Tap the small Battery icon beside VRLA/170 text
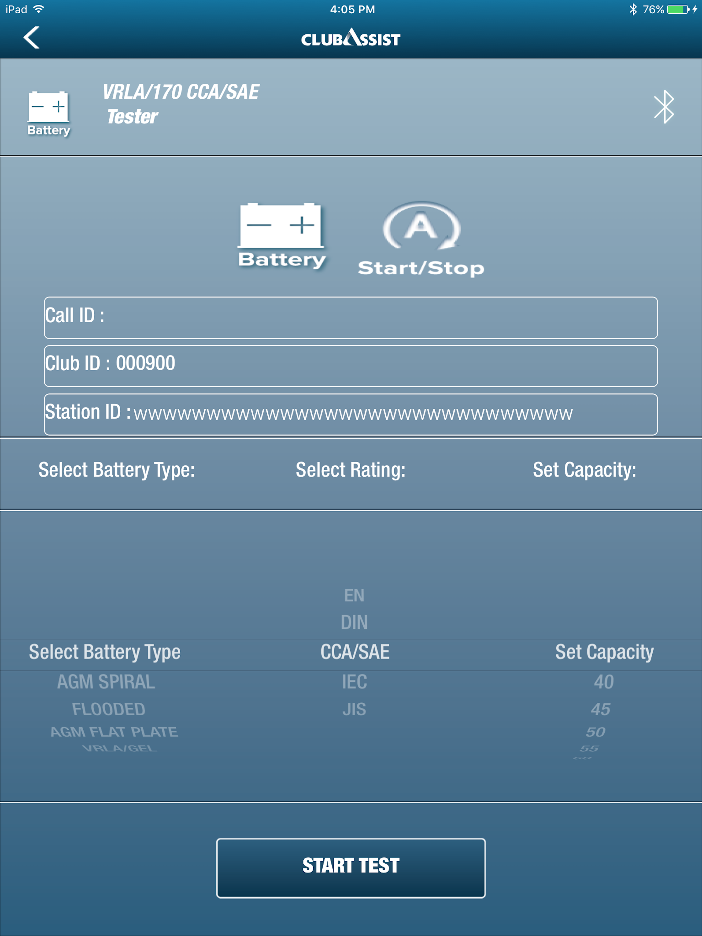This screenshot has width=702, height=936. click(x=49, y=113)
